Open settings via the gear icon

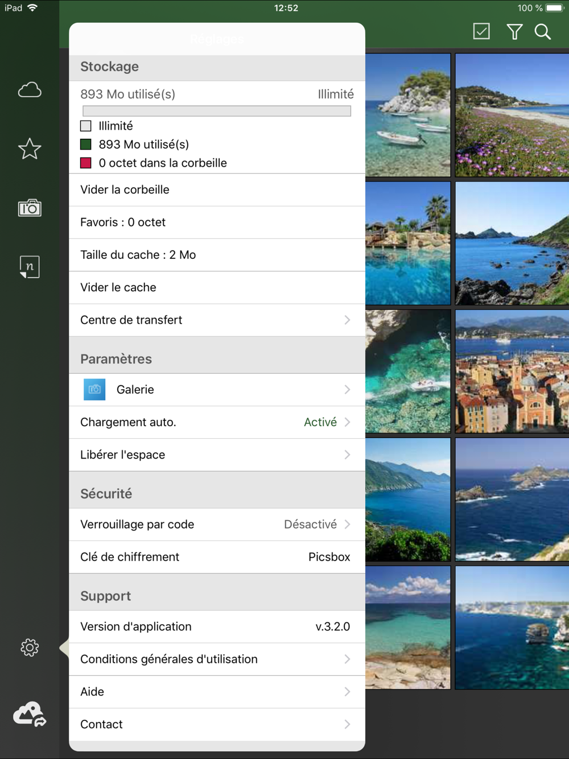(30, 647)
